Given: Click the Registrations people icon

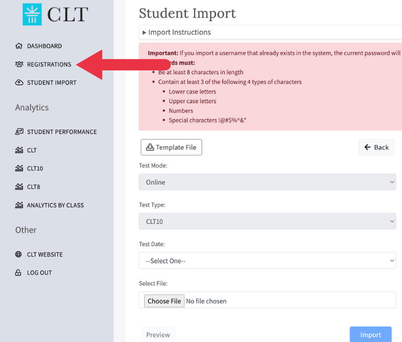Looking at the screenshot, I should (x=19, y=64).
